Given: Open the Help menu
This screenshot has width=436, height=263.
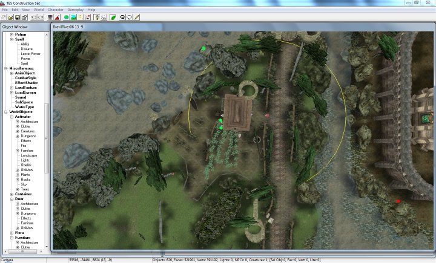Looking at the screenshot, I should (91, 10).
